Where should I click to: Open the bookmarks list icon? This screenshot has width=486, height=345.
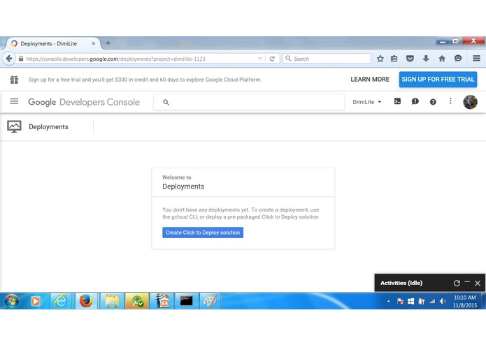tap(394, 59)
